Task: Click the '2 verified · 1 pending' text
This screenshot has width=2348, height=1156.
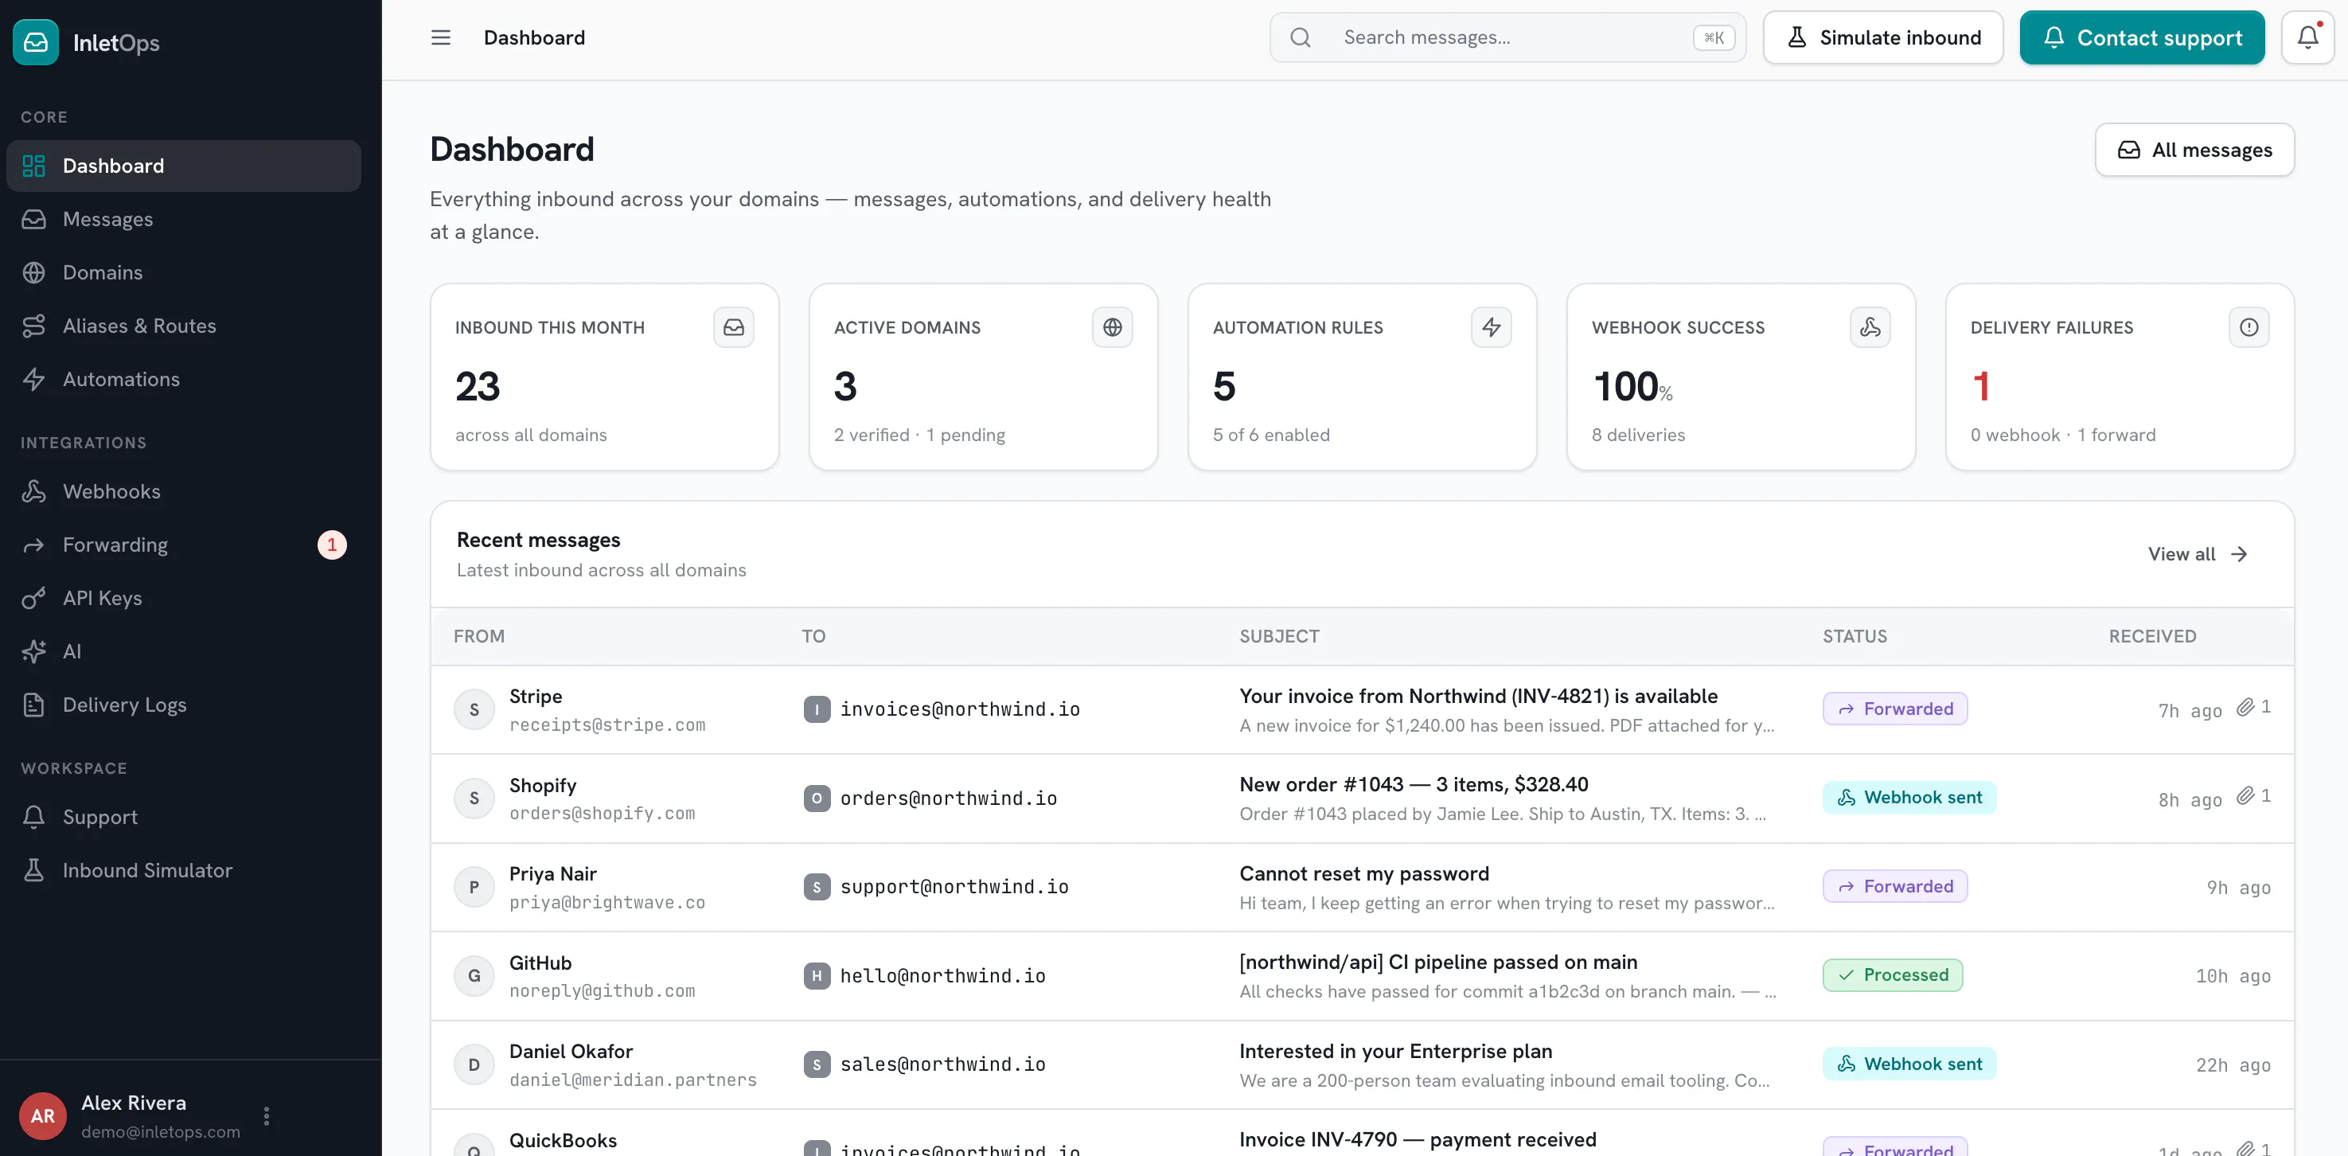Action: click(919, 435)
